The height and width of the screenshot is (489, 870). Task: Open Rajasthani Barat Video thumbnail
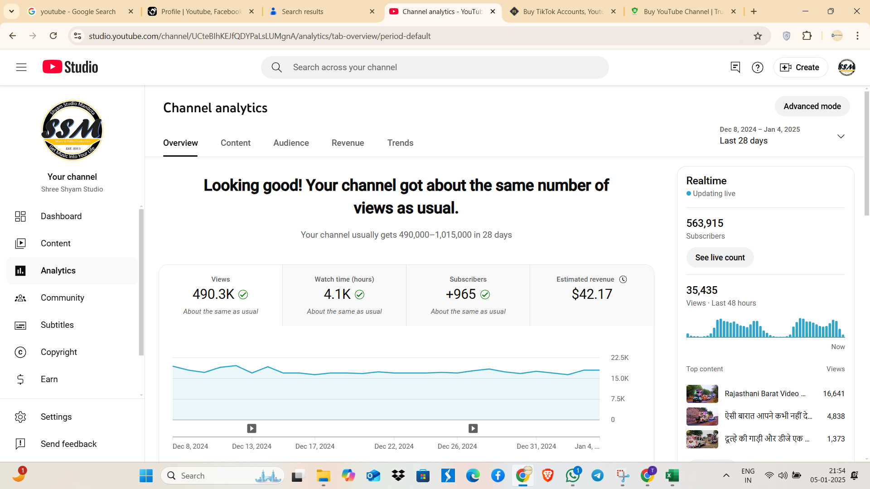[702, 394]
